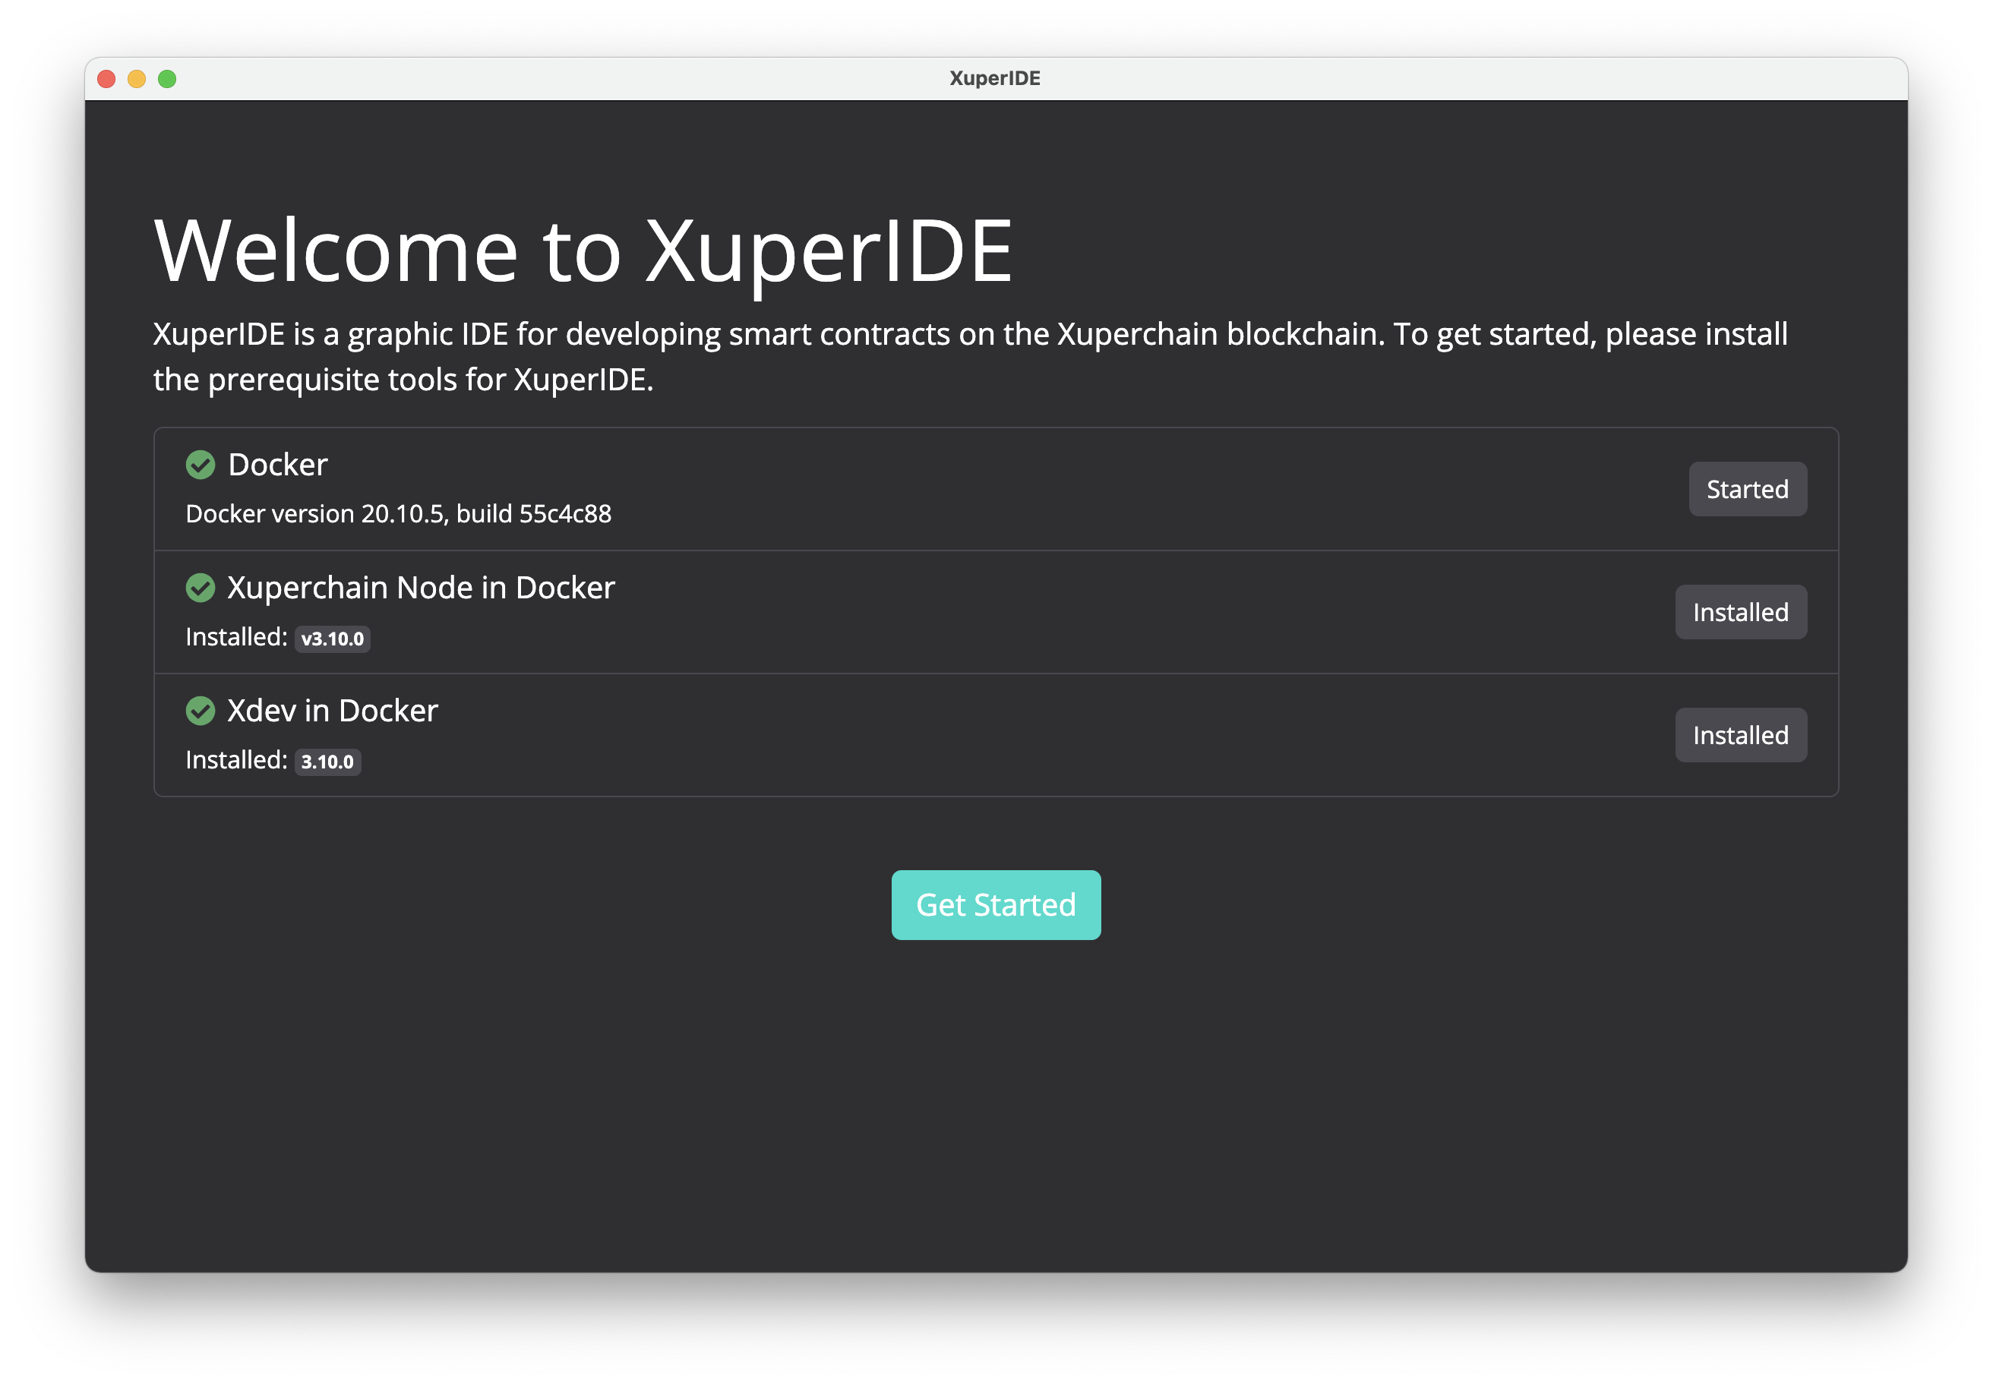Click the checkmark icon next to Xuperchain Node
Screen dimensions: 1993x1385
[201, 588]
